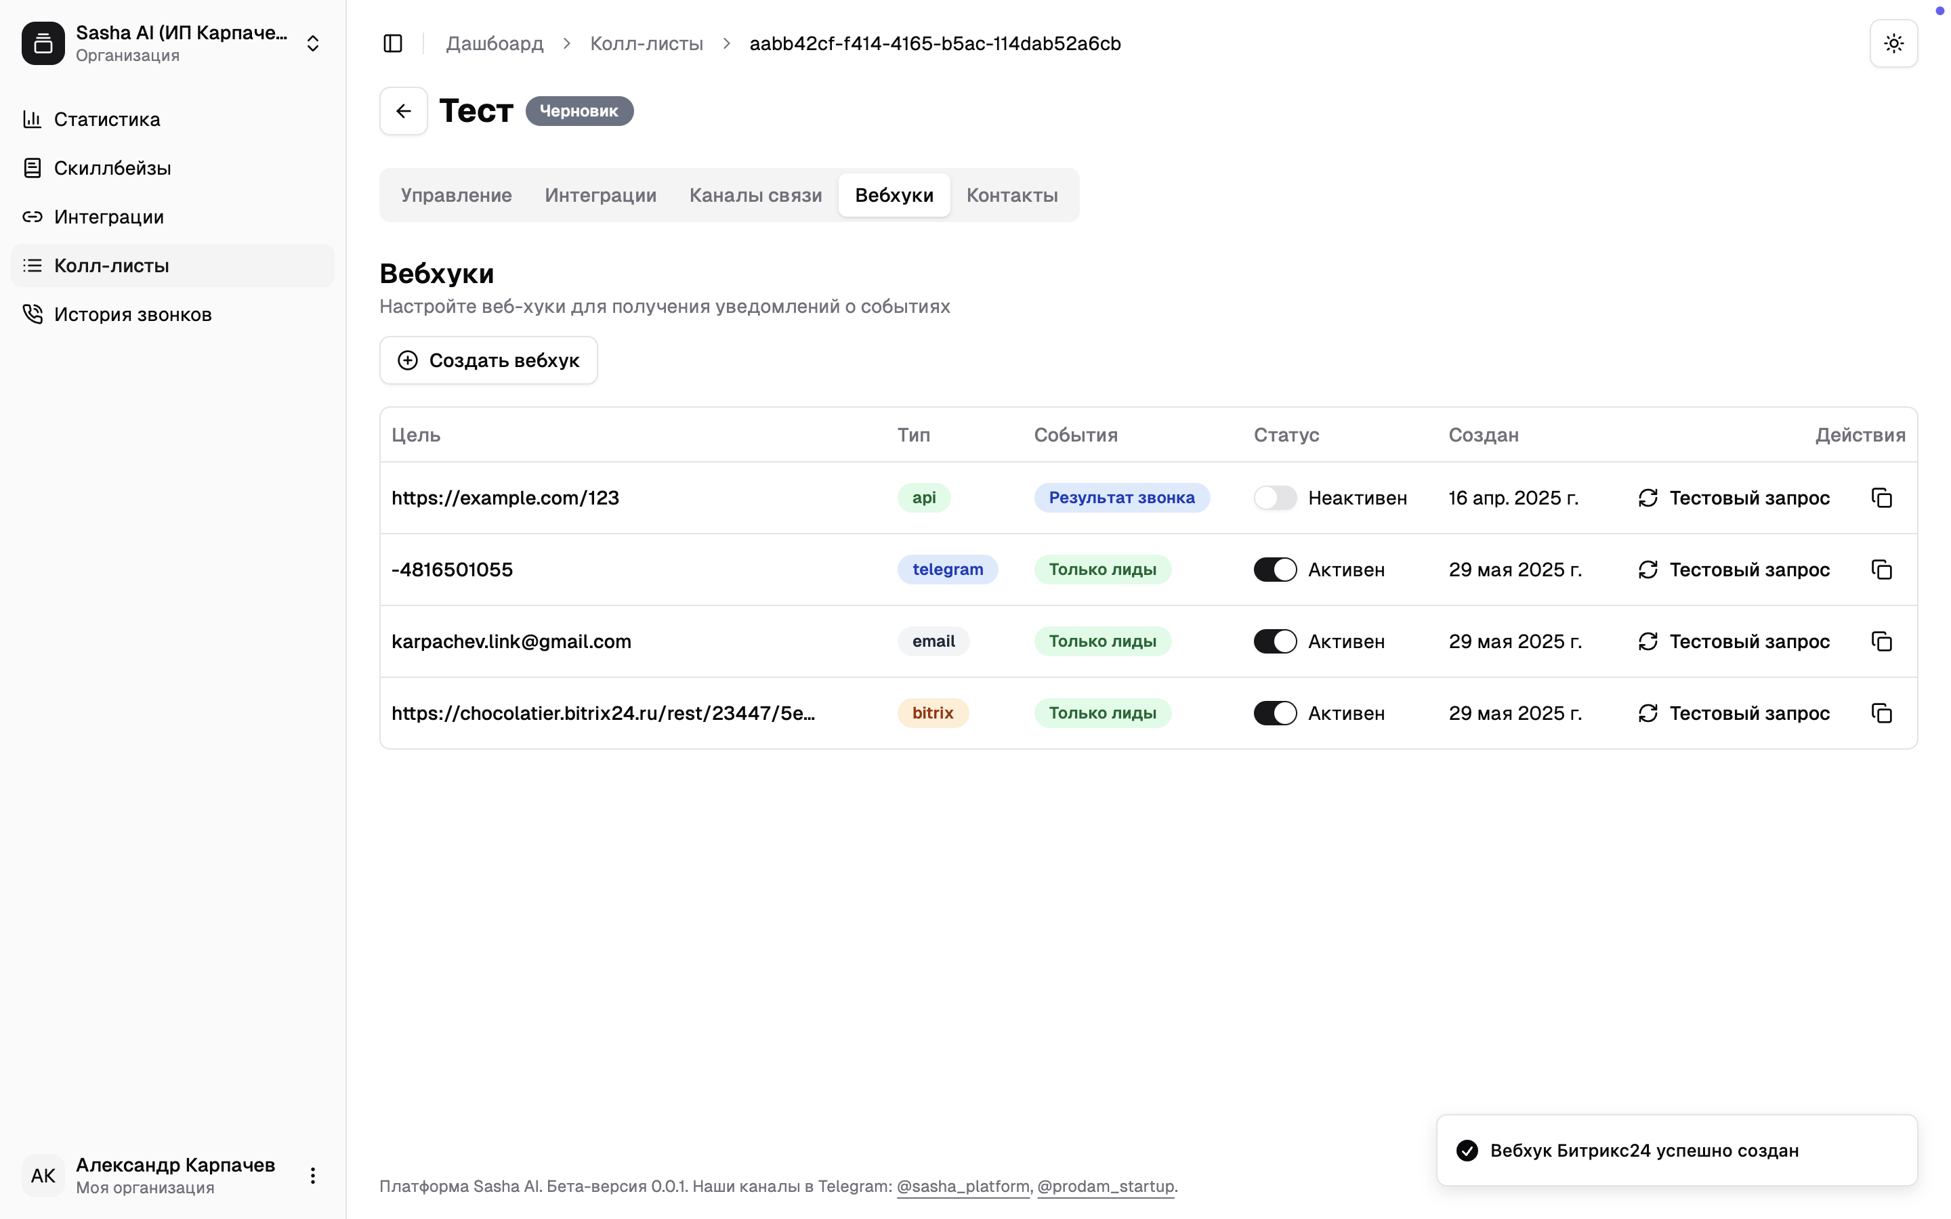
Task: Toggle sidebar panel icon in header
Action: (393, 43)
